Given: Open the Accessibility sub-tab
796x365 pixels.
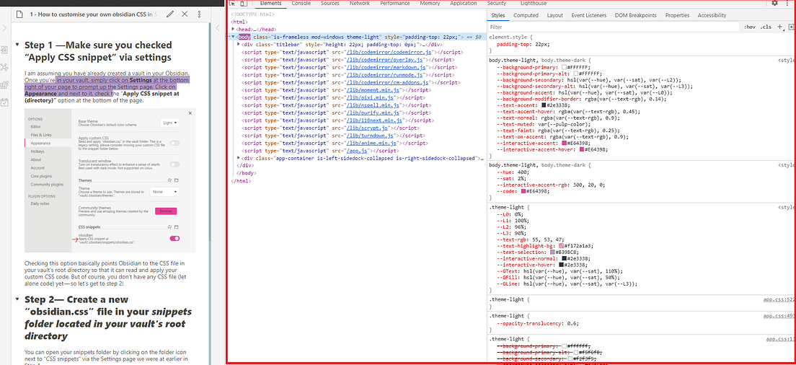Looking at the screenshot, I should click(712, 15).
